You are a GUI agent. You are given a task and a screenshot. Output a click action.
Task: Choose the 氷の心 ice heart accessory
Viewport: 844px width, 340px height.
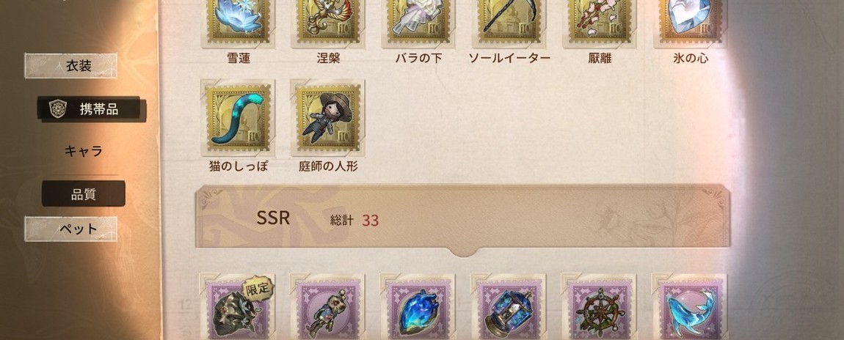tap(690, 21)
